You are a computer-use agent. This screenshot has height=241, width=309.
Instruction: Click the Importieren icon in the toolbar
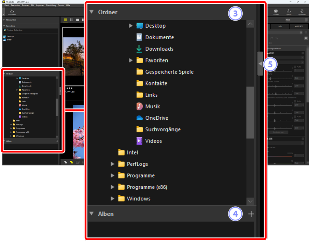(12, 12)
